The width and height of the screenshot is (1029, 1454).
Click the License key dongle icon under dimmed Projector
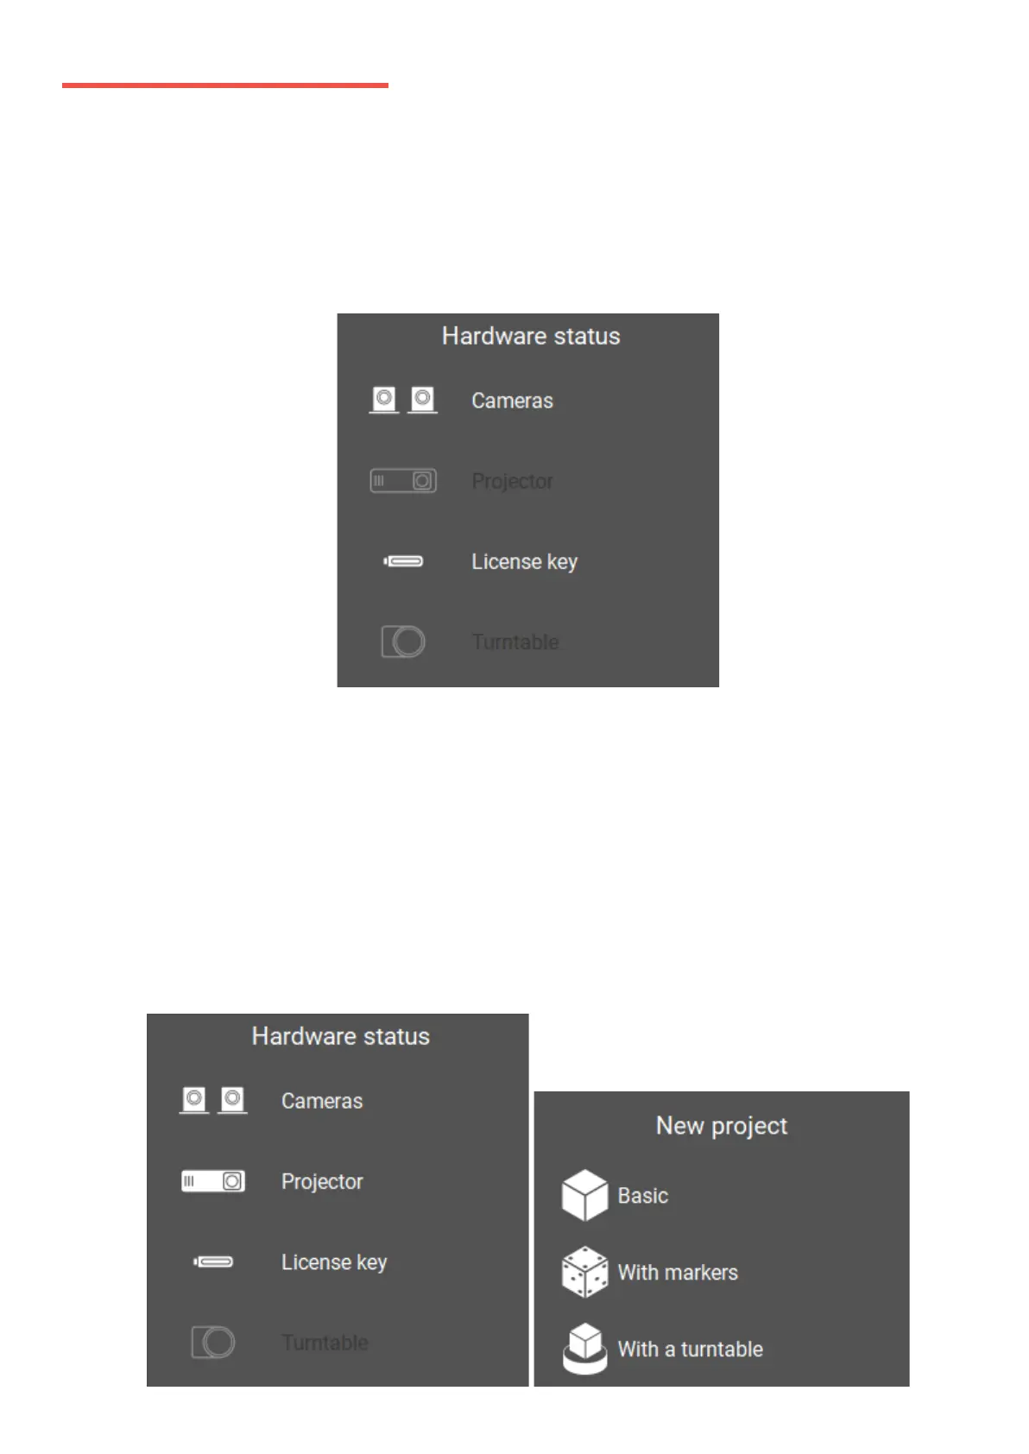pyautogui.click(x=403, y=561)
